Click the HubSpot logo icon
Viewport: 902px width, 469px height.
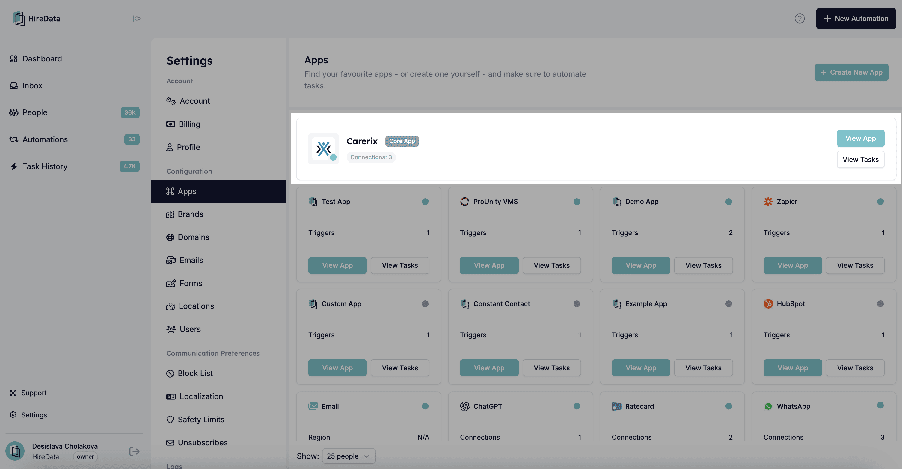pos(768,304)
